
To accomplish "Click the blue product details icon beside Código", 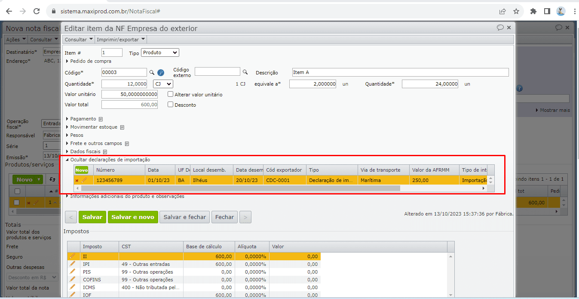I will pos(161,73).
